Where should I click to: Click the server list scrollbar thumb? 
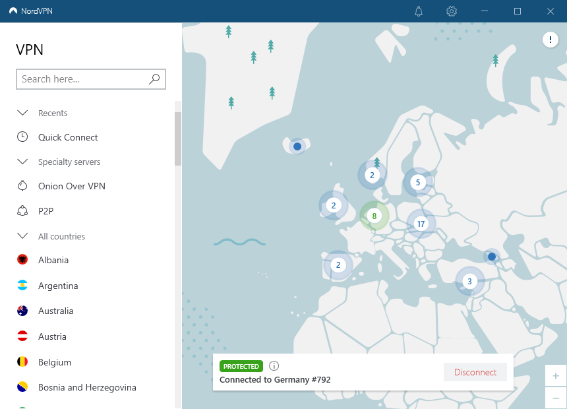[178, 139]
